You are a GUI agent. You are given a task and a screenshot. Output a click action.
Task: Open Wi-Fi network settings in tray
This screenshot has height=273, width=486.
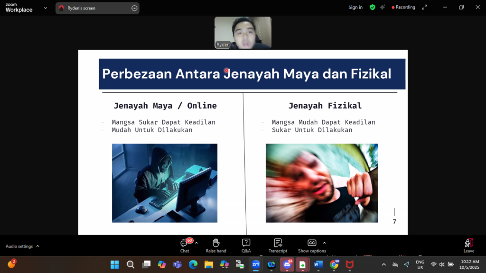click(433, 264)
